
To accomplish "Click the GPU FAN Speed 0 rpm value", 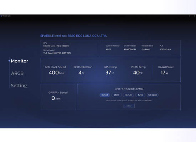I will pos(56,98).
